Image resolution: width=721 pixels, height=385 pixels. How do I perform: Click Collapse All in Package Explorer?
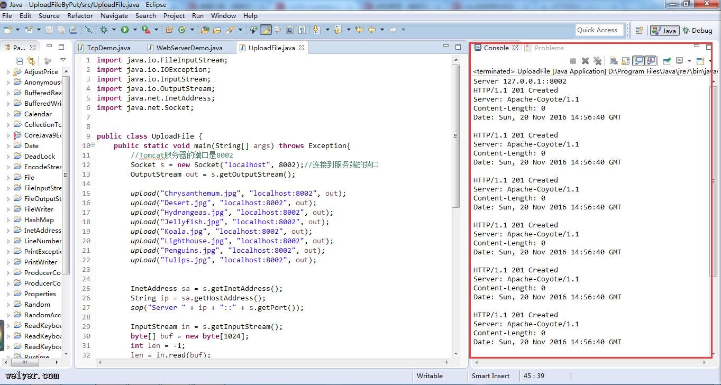click(x=20, y=60)
